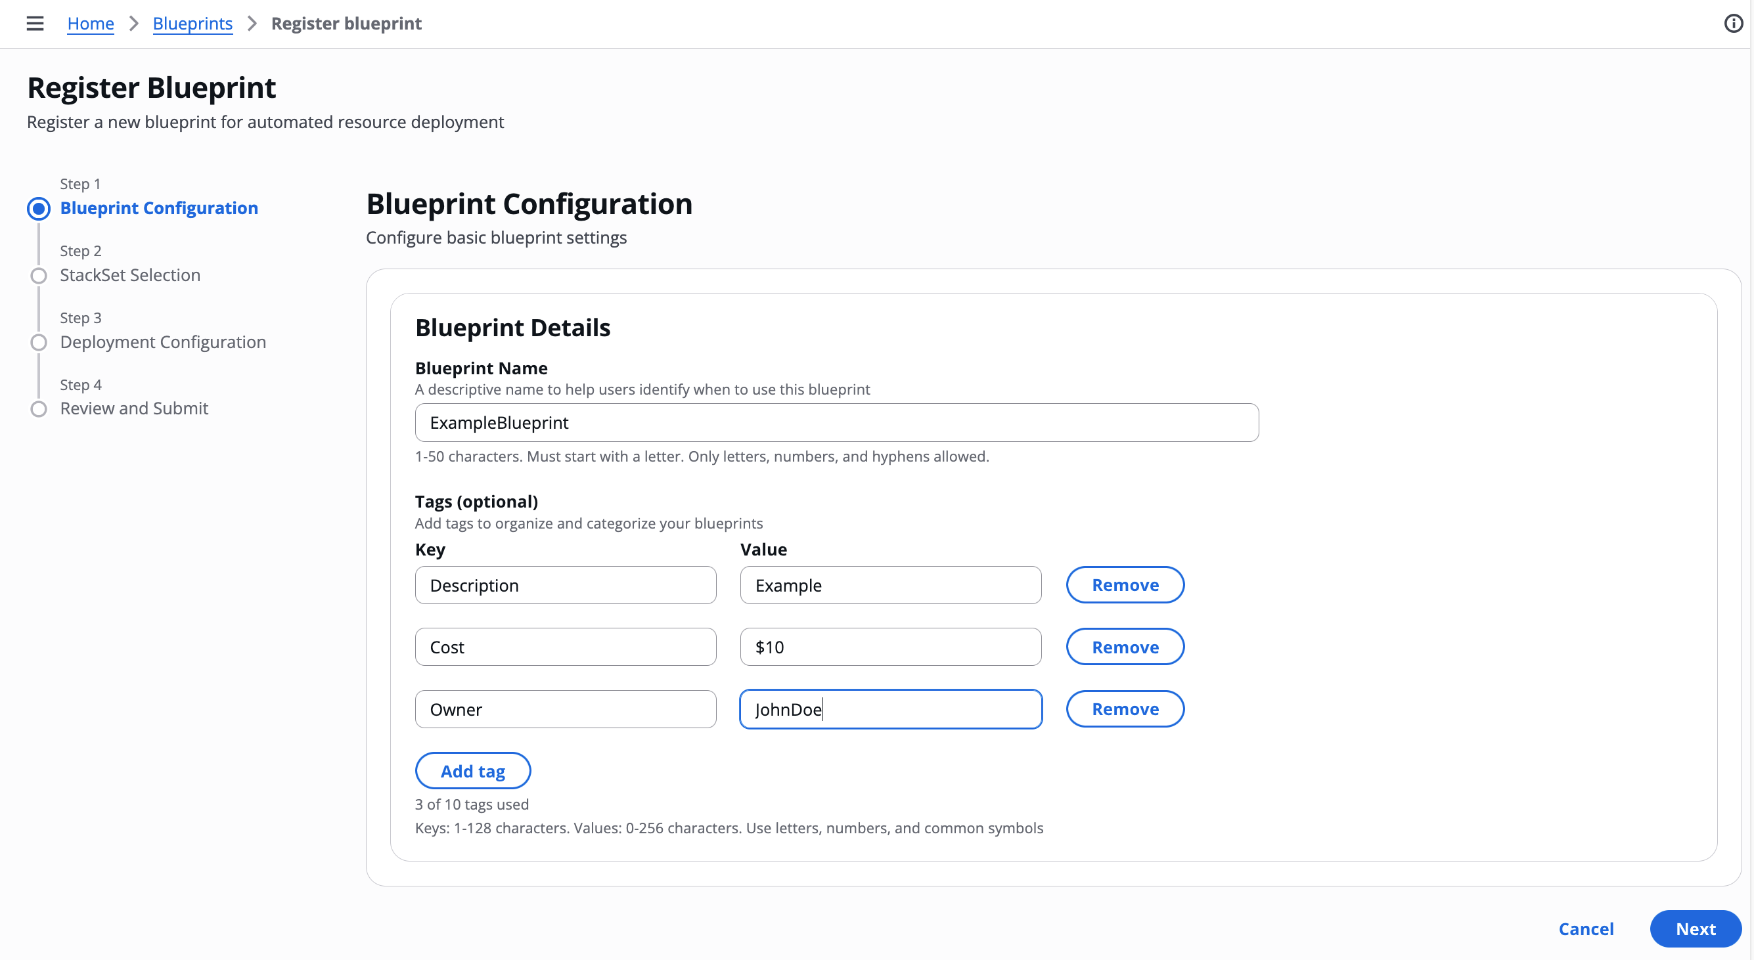
Task: Click the Owner key input field
Action: click(566, 709)
